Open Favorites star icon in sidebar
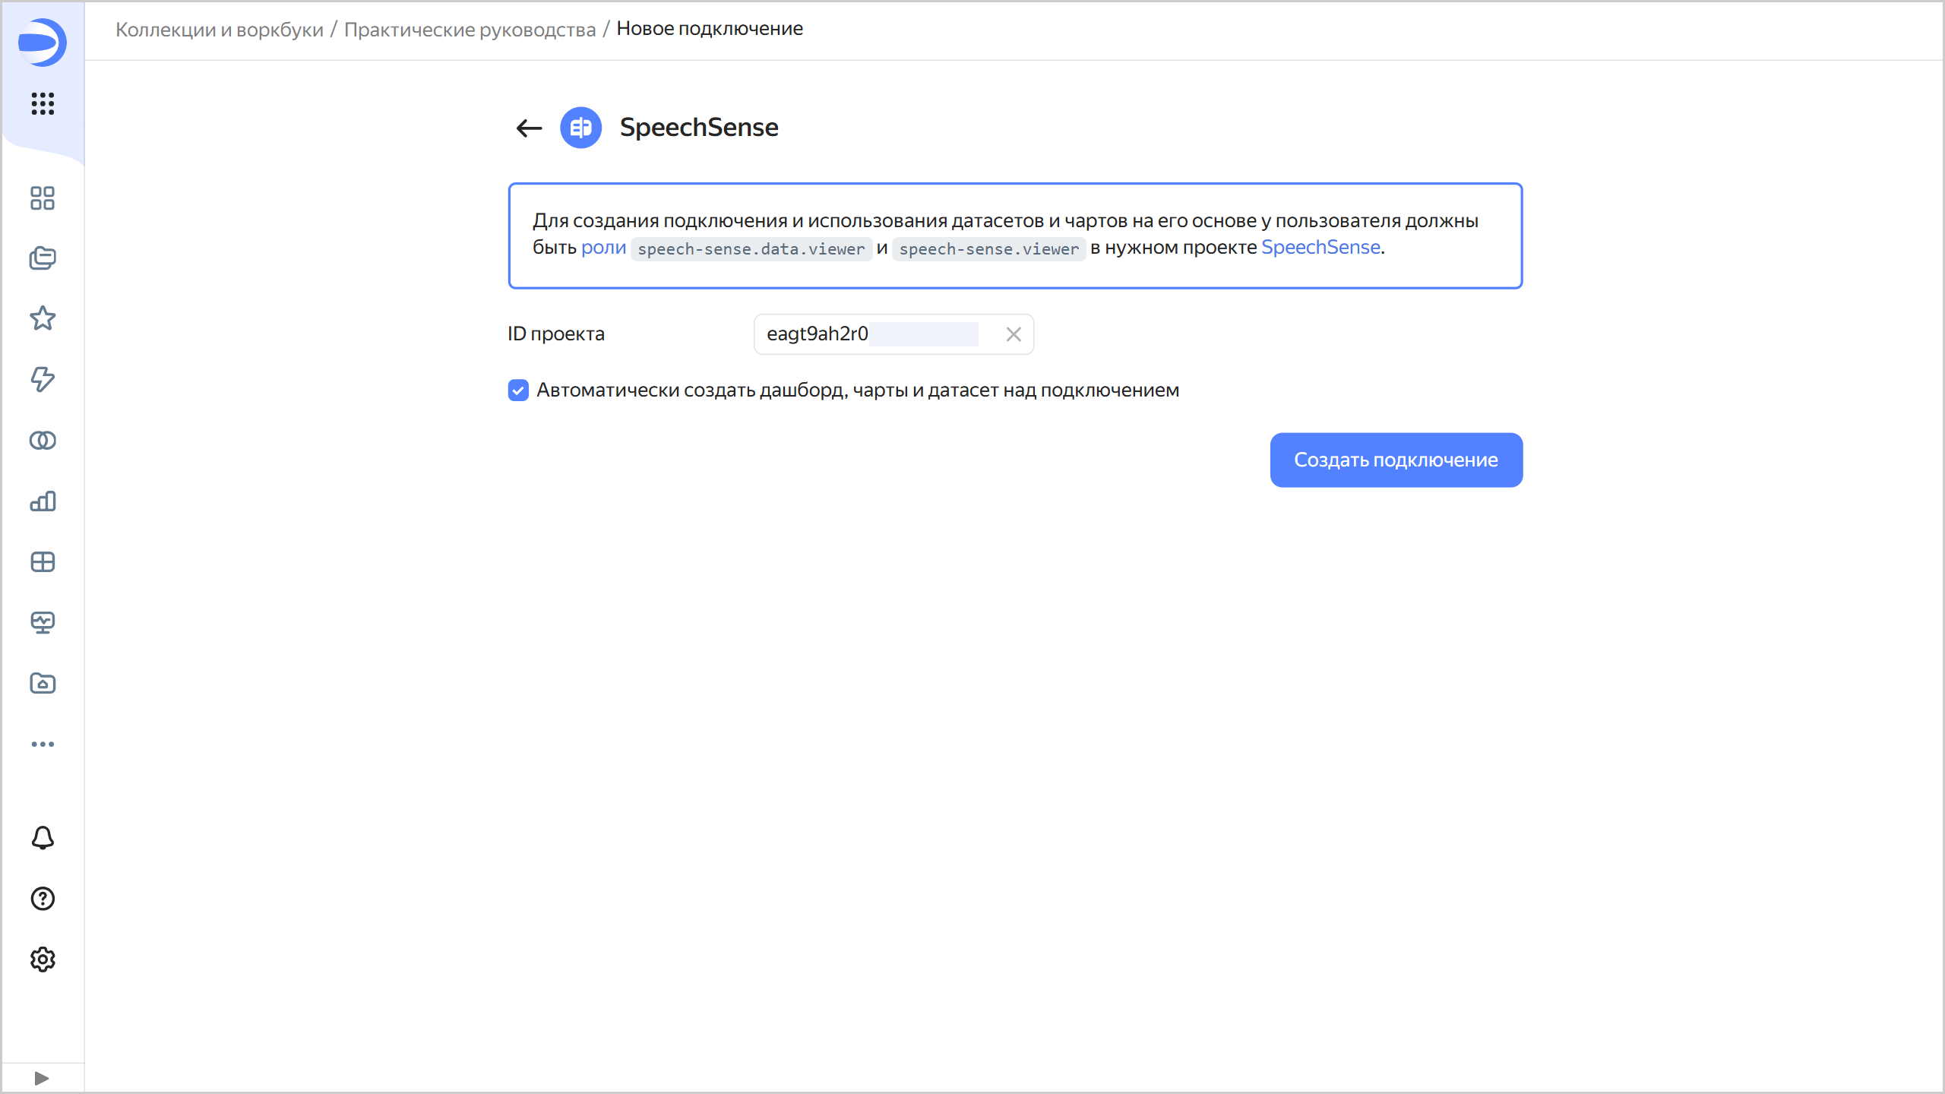Image resolution: width=1945 pixels, height=1094 pixels. [x=43, y=318]
